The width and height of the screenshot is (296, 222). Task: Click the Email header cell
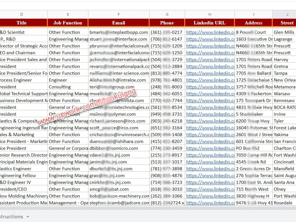pos(119,23)
